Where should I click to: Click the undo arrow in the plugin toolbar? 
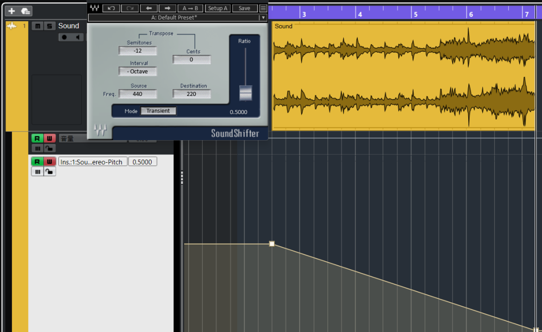point(111,8)
